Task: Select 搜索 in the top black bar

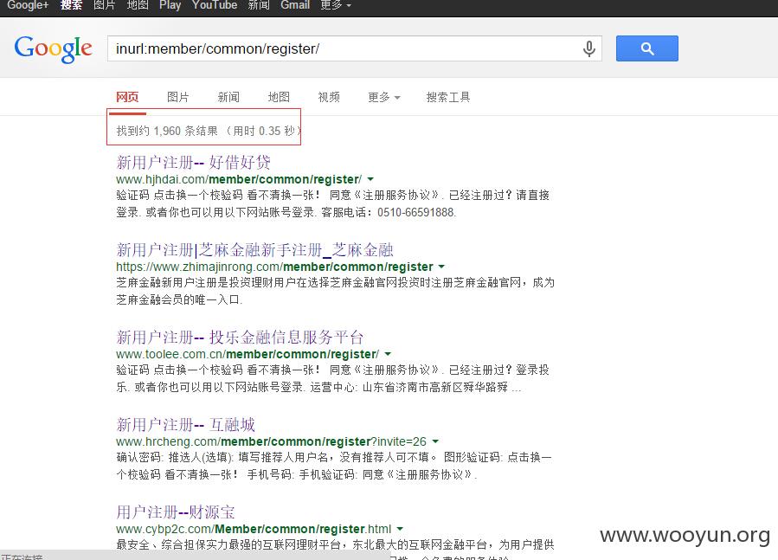Action: tap(71, 5)
